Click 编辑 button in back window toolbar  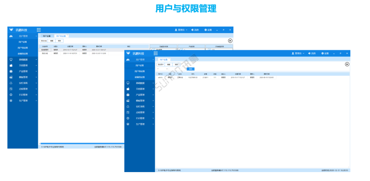[x=52, y=41]
